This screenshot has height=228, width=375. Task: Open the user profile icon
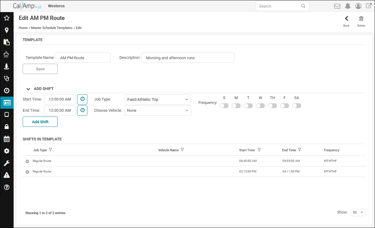pyautogui.click(x=358, y=6)
